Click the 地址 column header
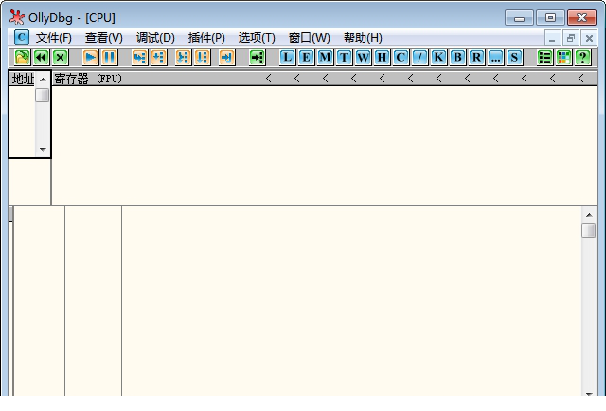 point(22,79)
